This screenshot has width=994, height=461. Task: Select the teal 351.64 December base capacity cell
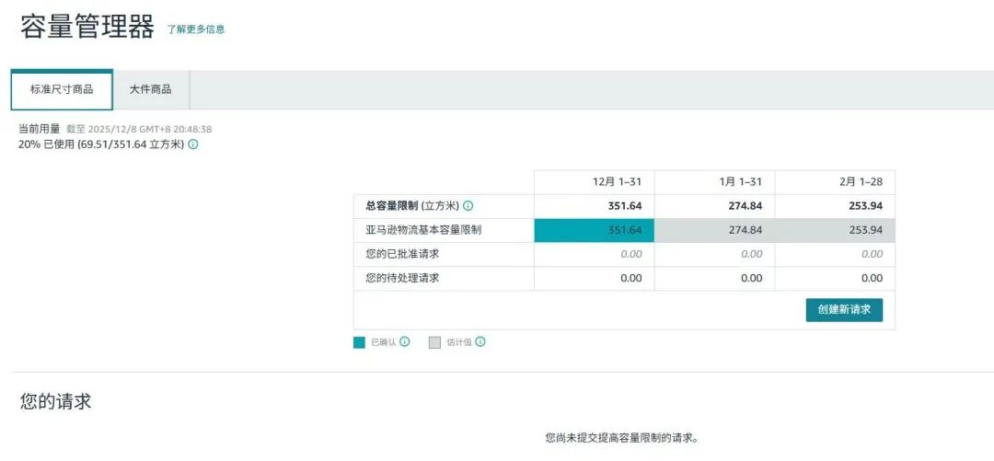pyautogui.click(x=595, y=230)
